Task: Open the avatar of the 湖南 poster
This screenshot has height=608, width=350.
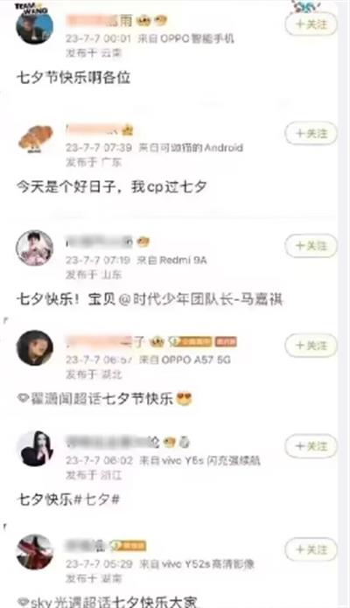Action: 34,551
